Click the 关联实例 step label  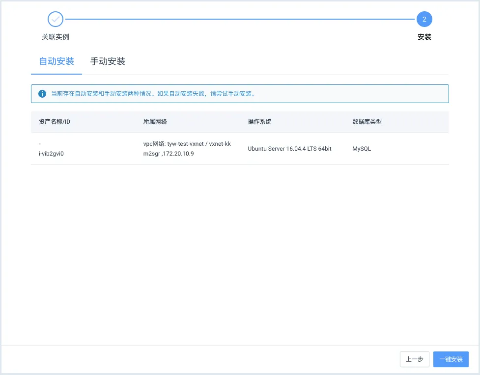56,37
